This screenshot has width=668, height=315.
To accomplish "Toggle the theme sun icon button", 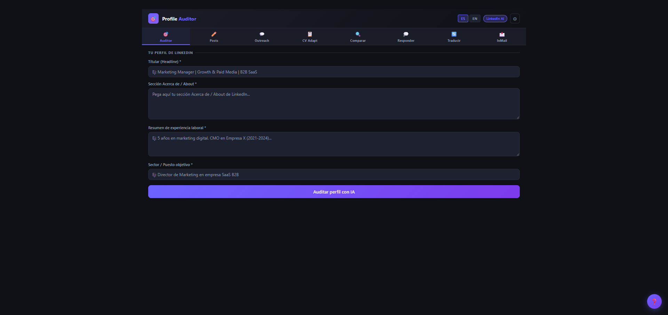I will pyautogui.click(x=515, y=19).
